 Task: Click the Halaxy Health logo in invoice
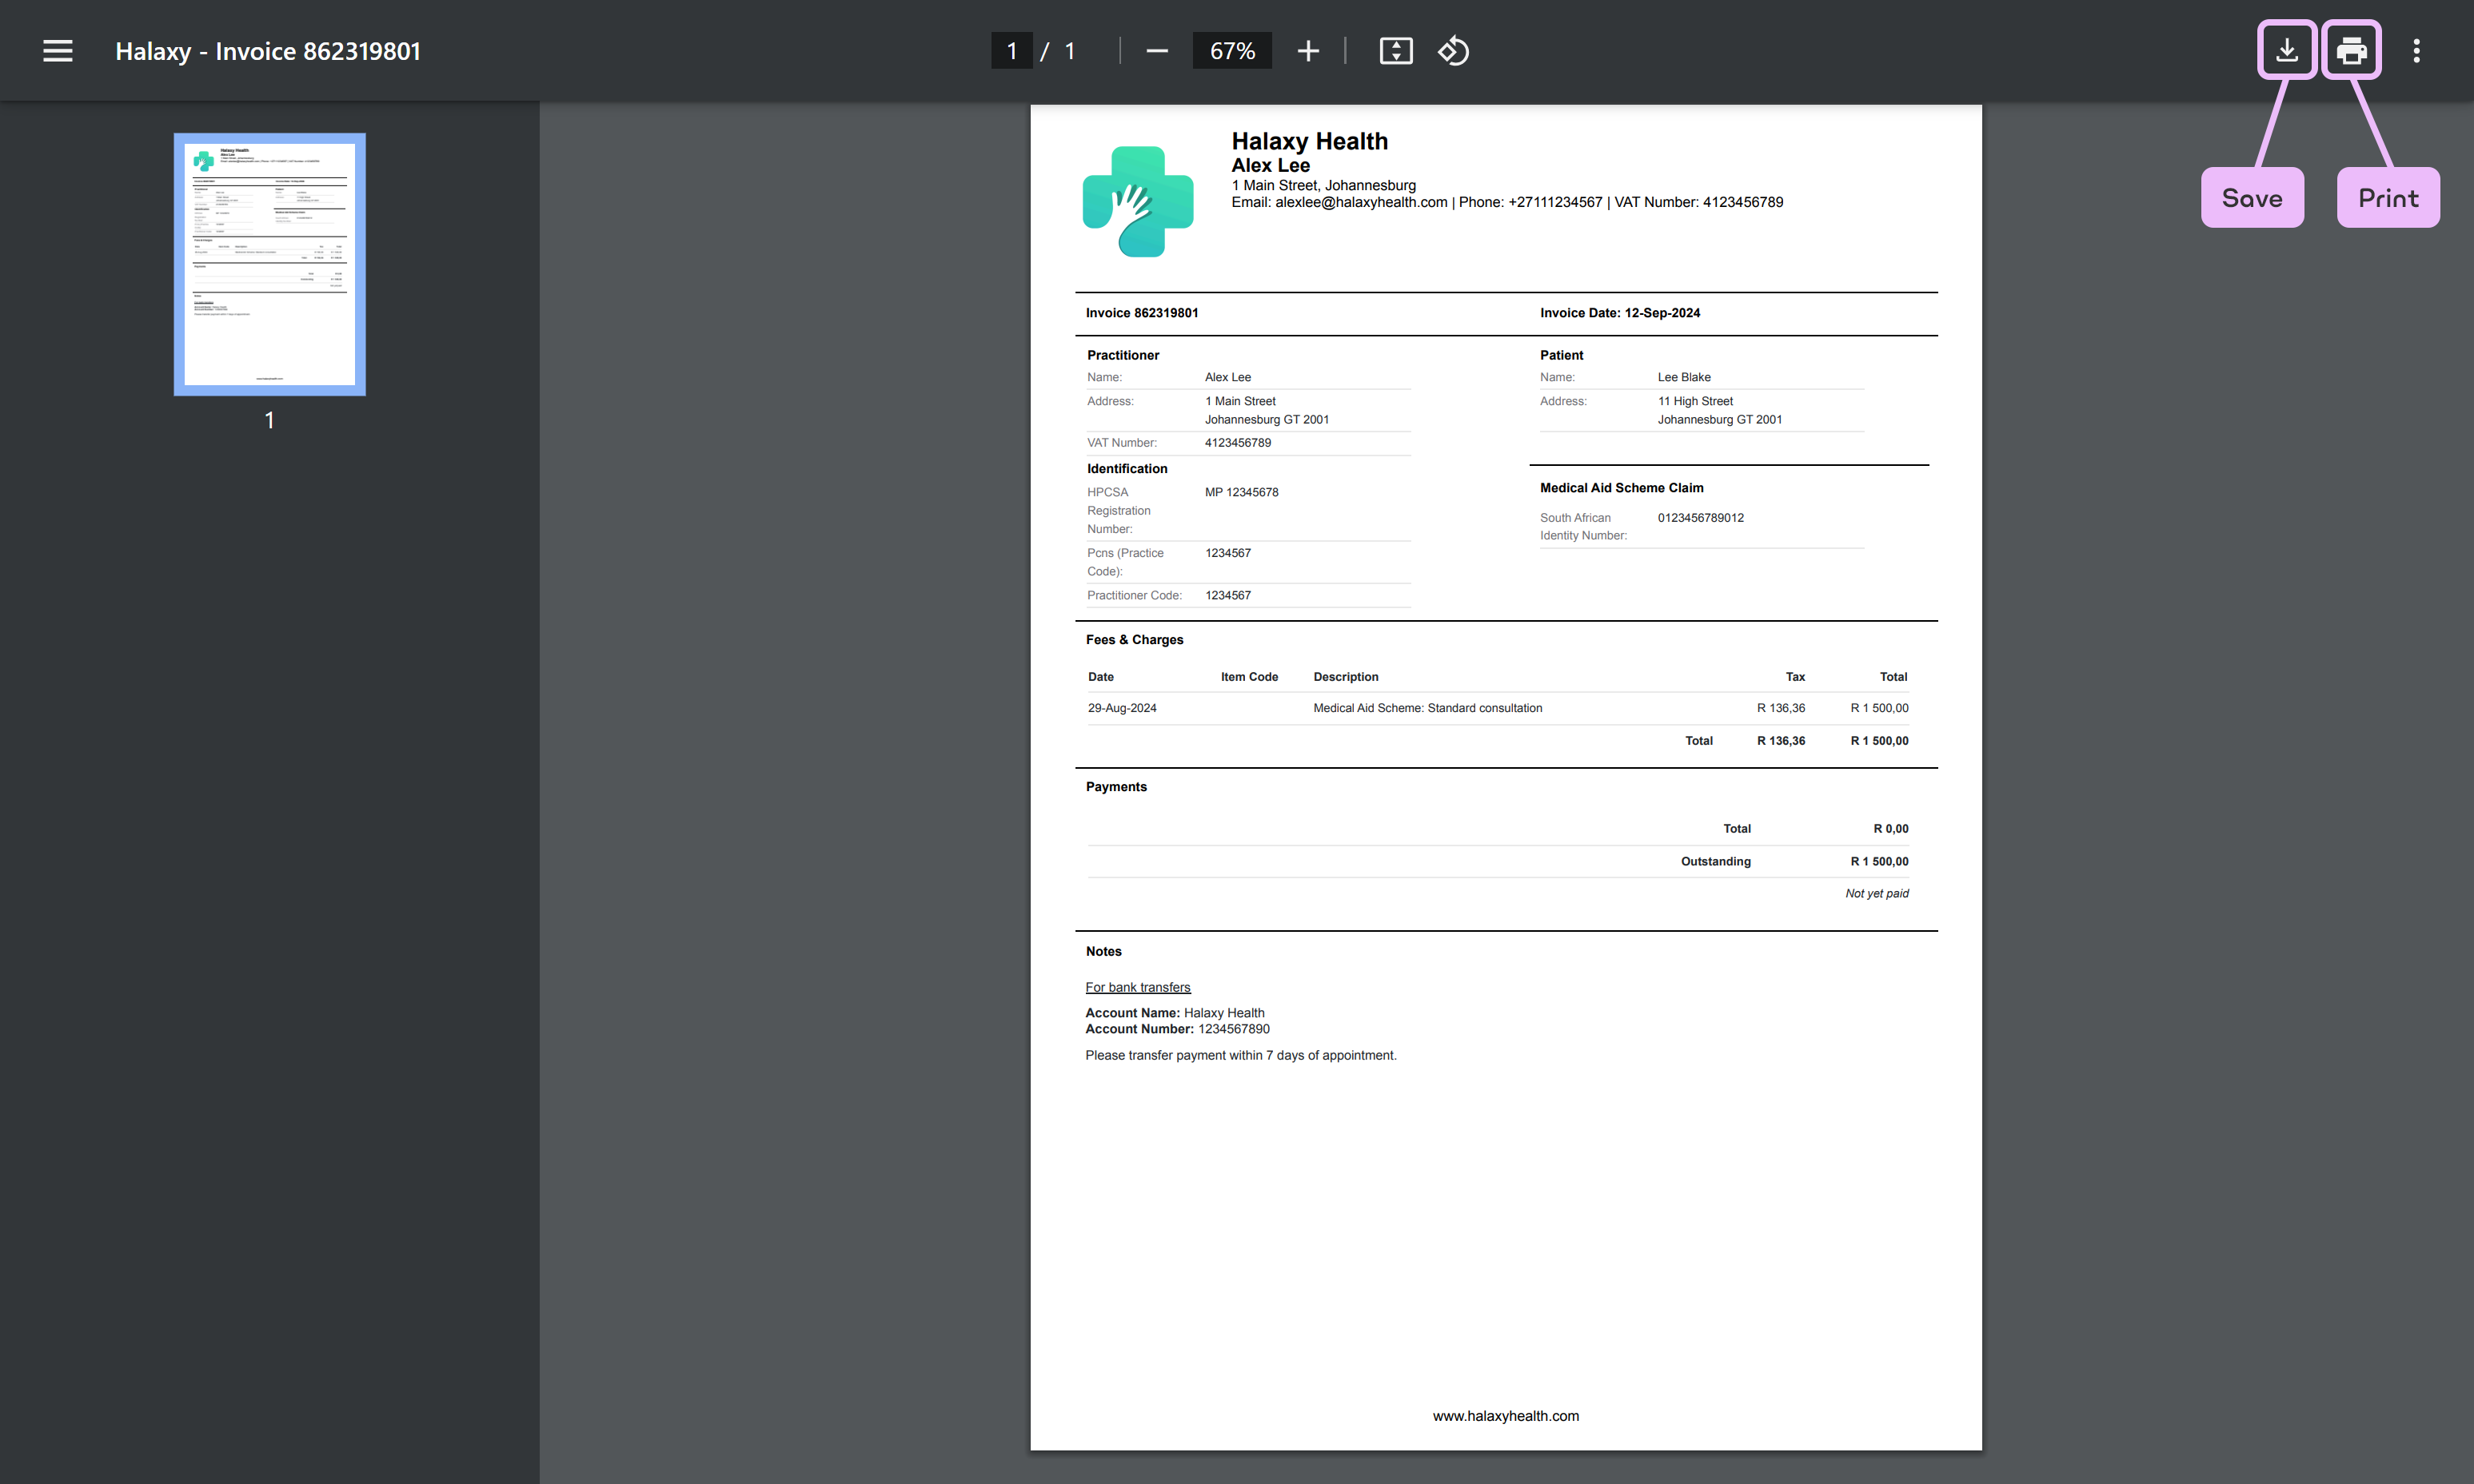click(1138, 202)
